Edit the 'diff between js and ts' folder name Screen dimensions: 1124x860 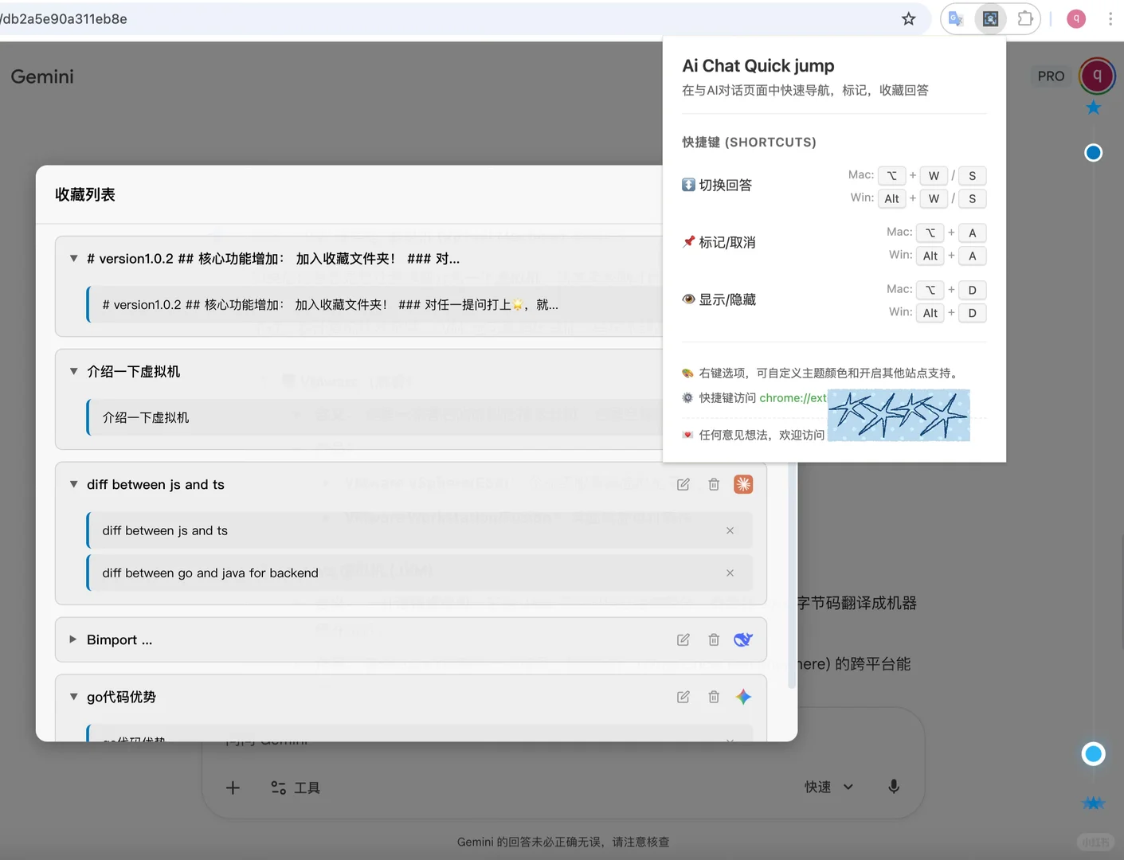pos(683,484)
